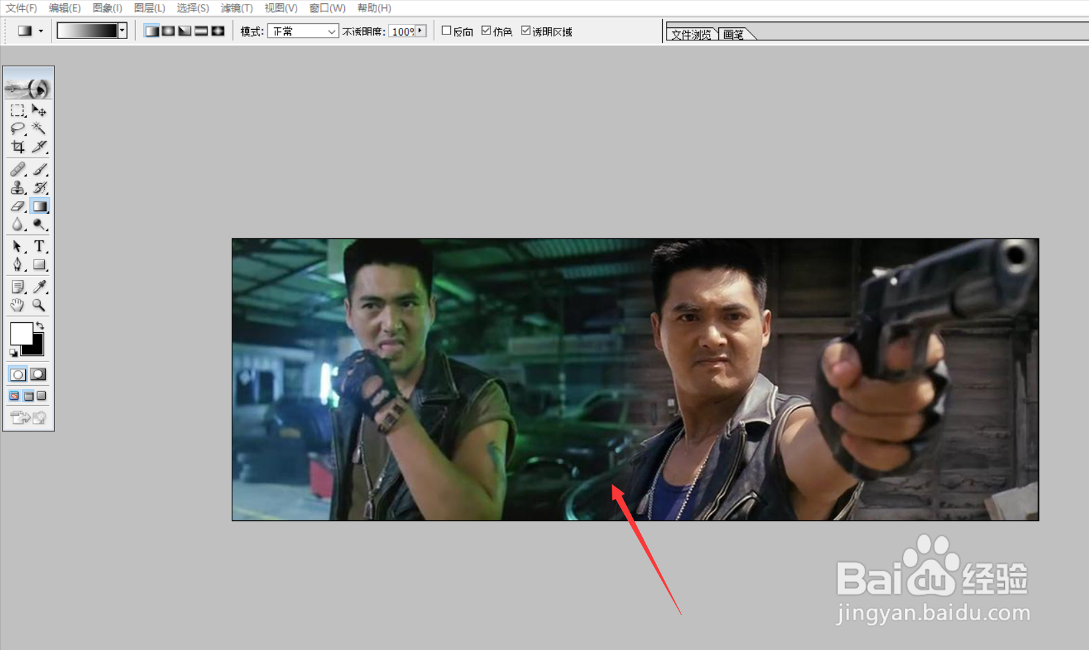Select the Hand tool
Viewport: 1089px width, 650px height.
click(x=18, y=305)
